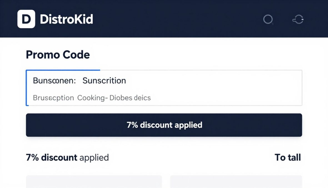Select the "7% discount applied" summary text
Screen dimensions: 328x188
point(67,157)
